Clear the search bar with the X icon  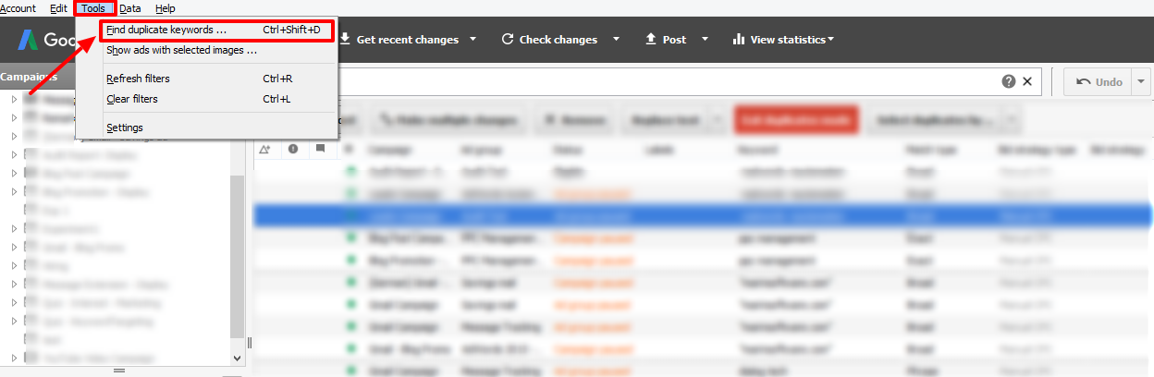(x=1027, y=81)
